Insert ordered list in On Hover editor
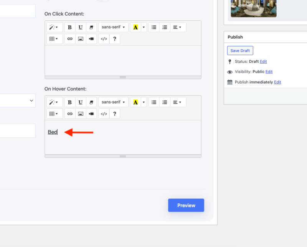Screen dimensions: 307x247 [x=165, y=102]
